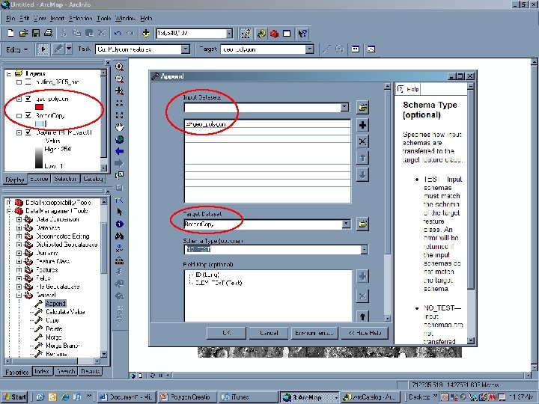Click the plus Add input dataset button

click(x=362, y=125)
